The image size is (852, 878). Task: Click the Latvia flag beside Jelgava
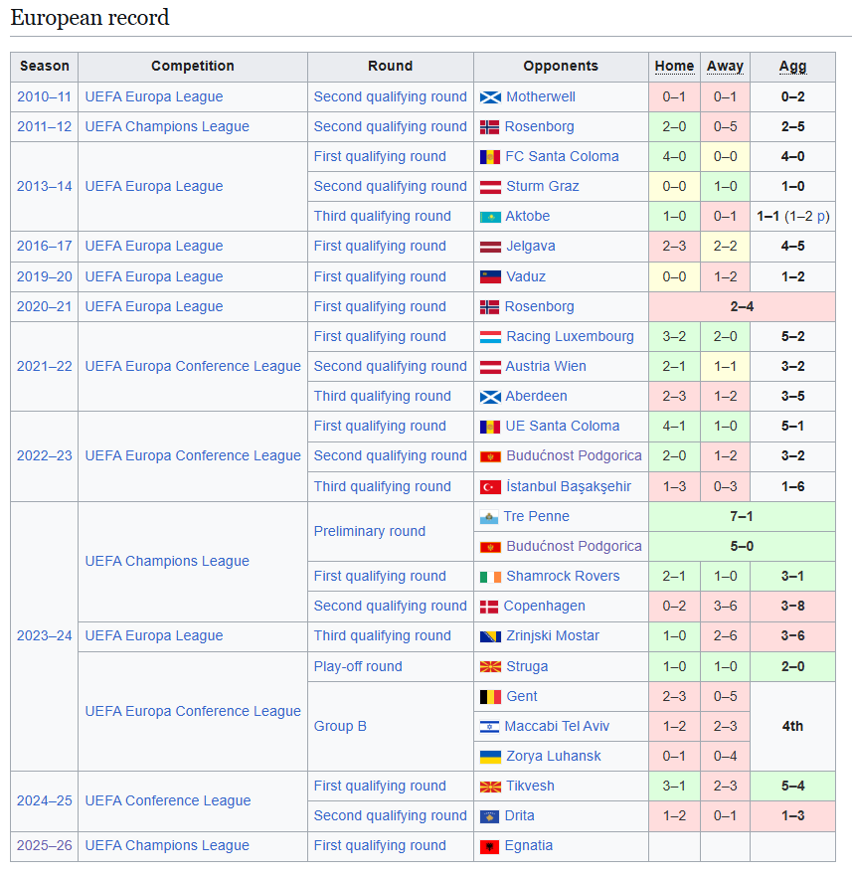pos(490,247)
